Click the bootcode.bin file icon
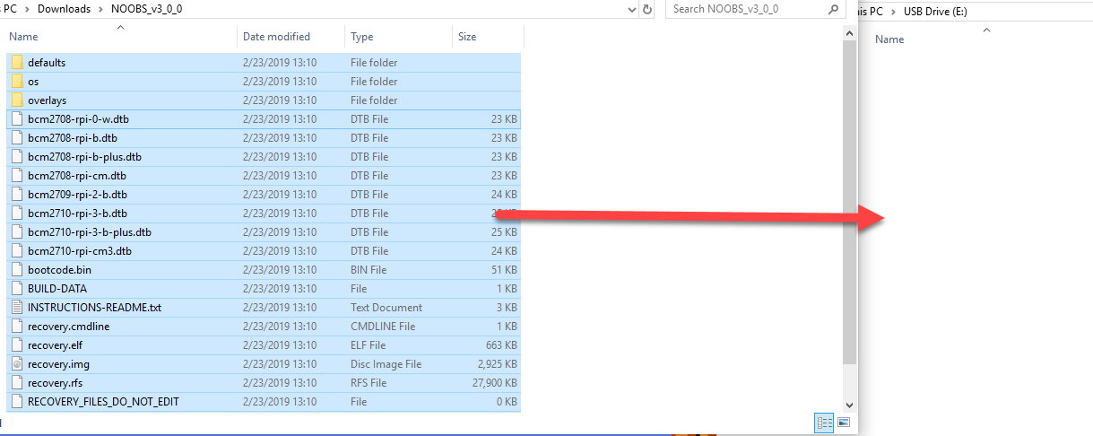Image resolution: width=1093 pixels, height=436 pixels. pos(17,270)
